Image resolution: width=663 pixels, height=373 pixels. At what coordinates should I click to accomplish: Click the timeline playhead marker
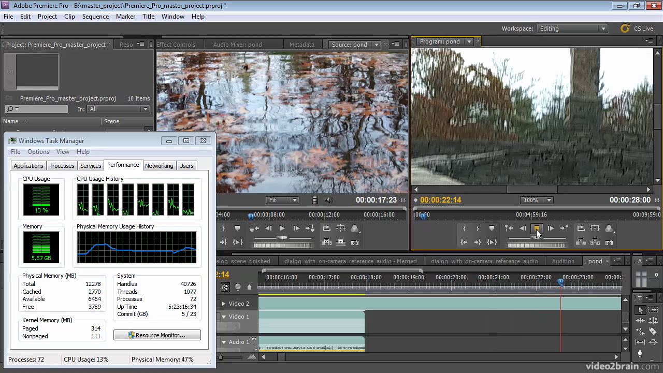[560, 281]
